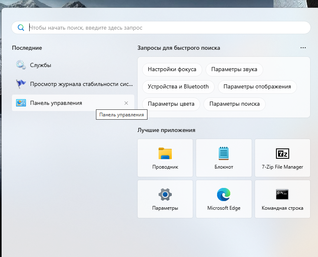Screen dimensions: 318x257
Task: Launch Блокнот notepad icon
Action: tap(224, 153)
